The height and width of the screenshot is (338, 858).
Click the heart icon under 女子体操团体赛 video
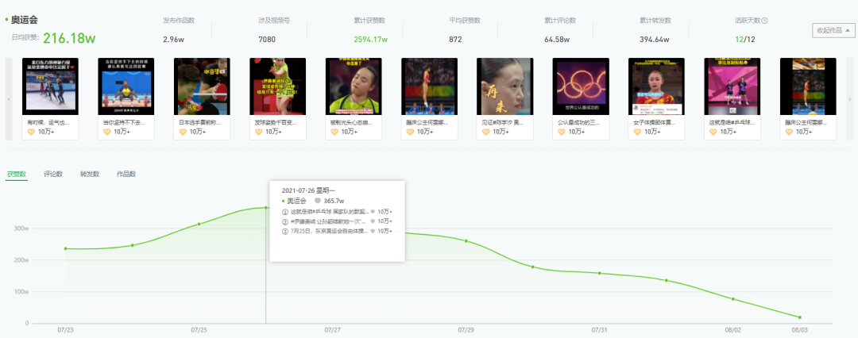point(637,132)
